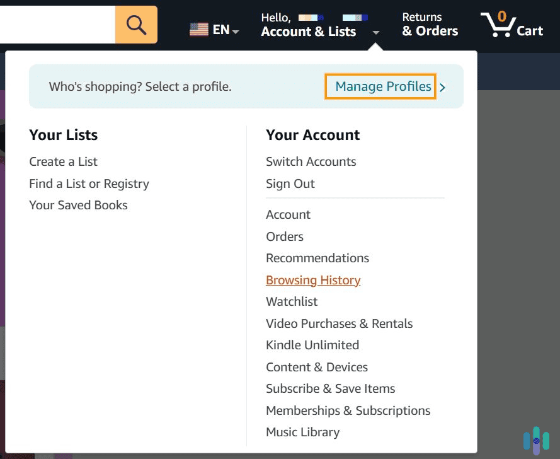Open Memberships & Subscriptions
This screenshot has width=560, height=459.
(x=348, y=410)
